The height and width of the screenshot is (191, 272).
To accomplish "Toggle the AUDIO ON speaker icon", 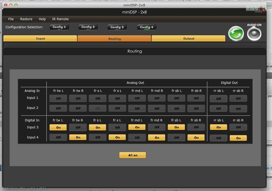I will pos(254,34).
